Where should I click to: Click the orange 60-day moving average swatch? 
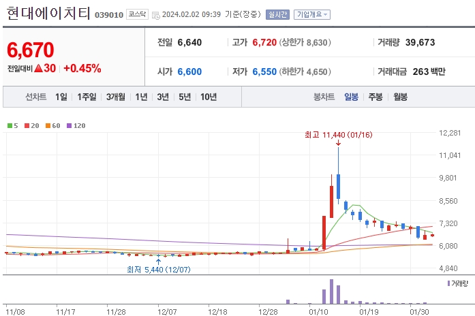click(x=48, y=125)
